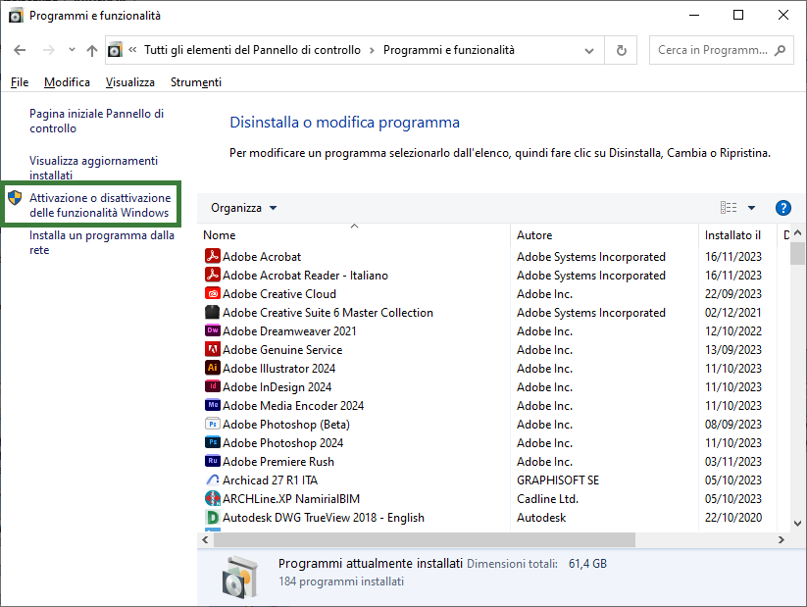Go back with the left arrow
Screen dimensions: 807x607
pos(20,50)
